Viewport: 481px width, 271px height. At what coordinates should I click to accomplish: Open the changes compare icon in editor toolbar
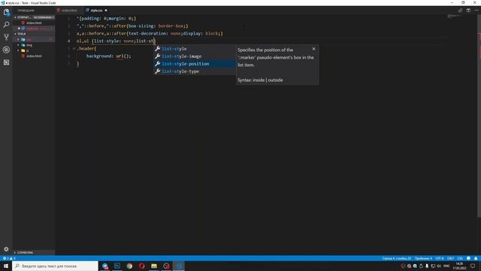tap(460, 11)
